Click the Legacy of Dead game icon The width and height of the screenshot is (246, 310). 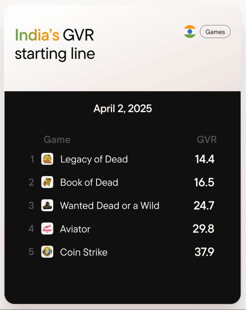tap(47, 159)
